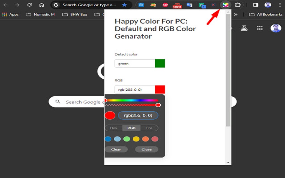Switch the color format to Hex
This screenshot has width=285, height=178.
pos(113,128)
